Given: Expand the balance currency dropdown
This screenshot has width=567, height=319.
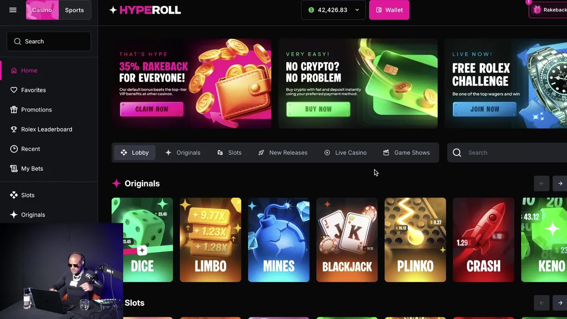Looking at the screenshot, I should point(357,10).
